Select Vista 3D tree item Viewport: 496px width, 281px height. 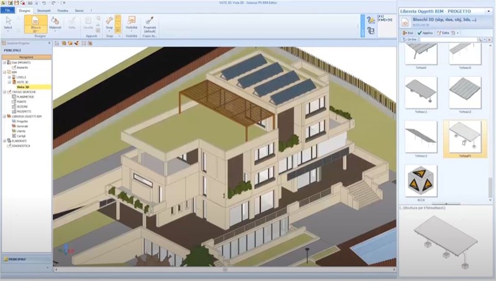[23, 87]
